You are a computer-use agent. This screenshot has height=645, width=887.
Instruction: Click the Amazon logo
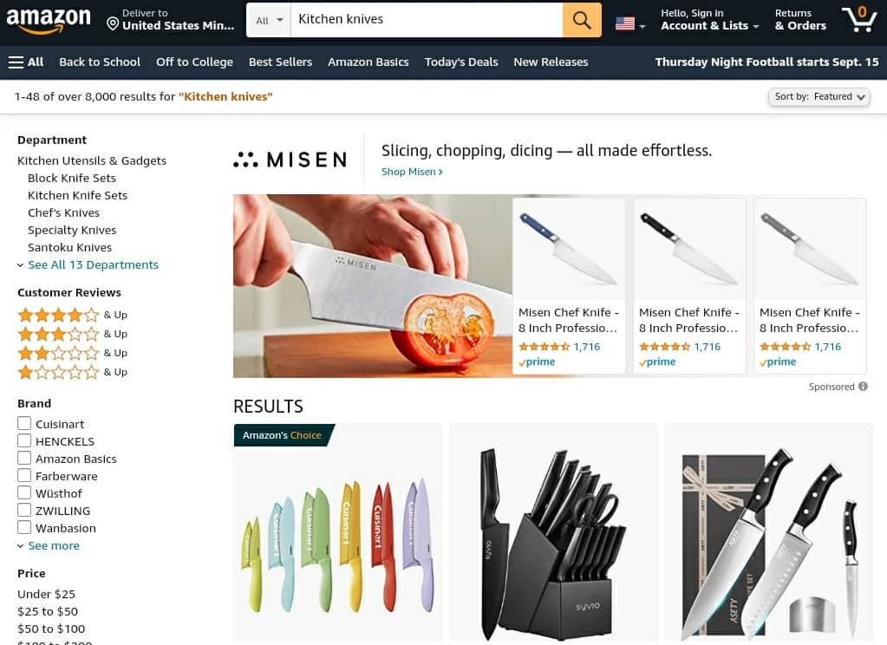point(49,20)
